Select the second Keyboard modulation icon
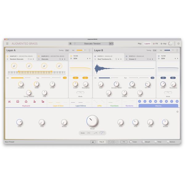The width and height of the screenshot is (185, 185). coord(18,101)
